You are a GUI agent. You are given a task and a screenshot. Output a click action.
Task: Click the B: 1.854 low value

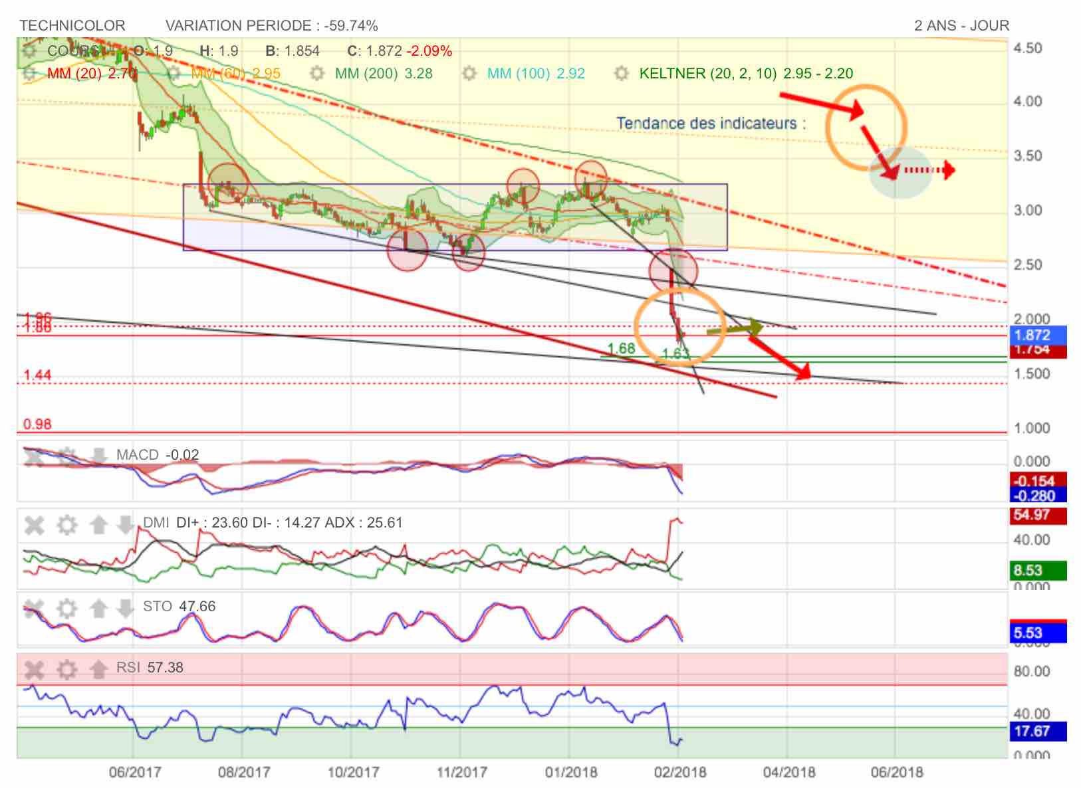[x=293, y=51]
